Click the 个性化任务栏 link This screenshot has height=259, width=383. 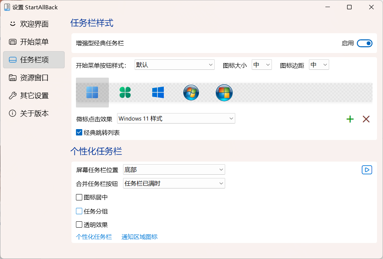click(94, 237)
